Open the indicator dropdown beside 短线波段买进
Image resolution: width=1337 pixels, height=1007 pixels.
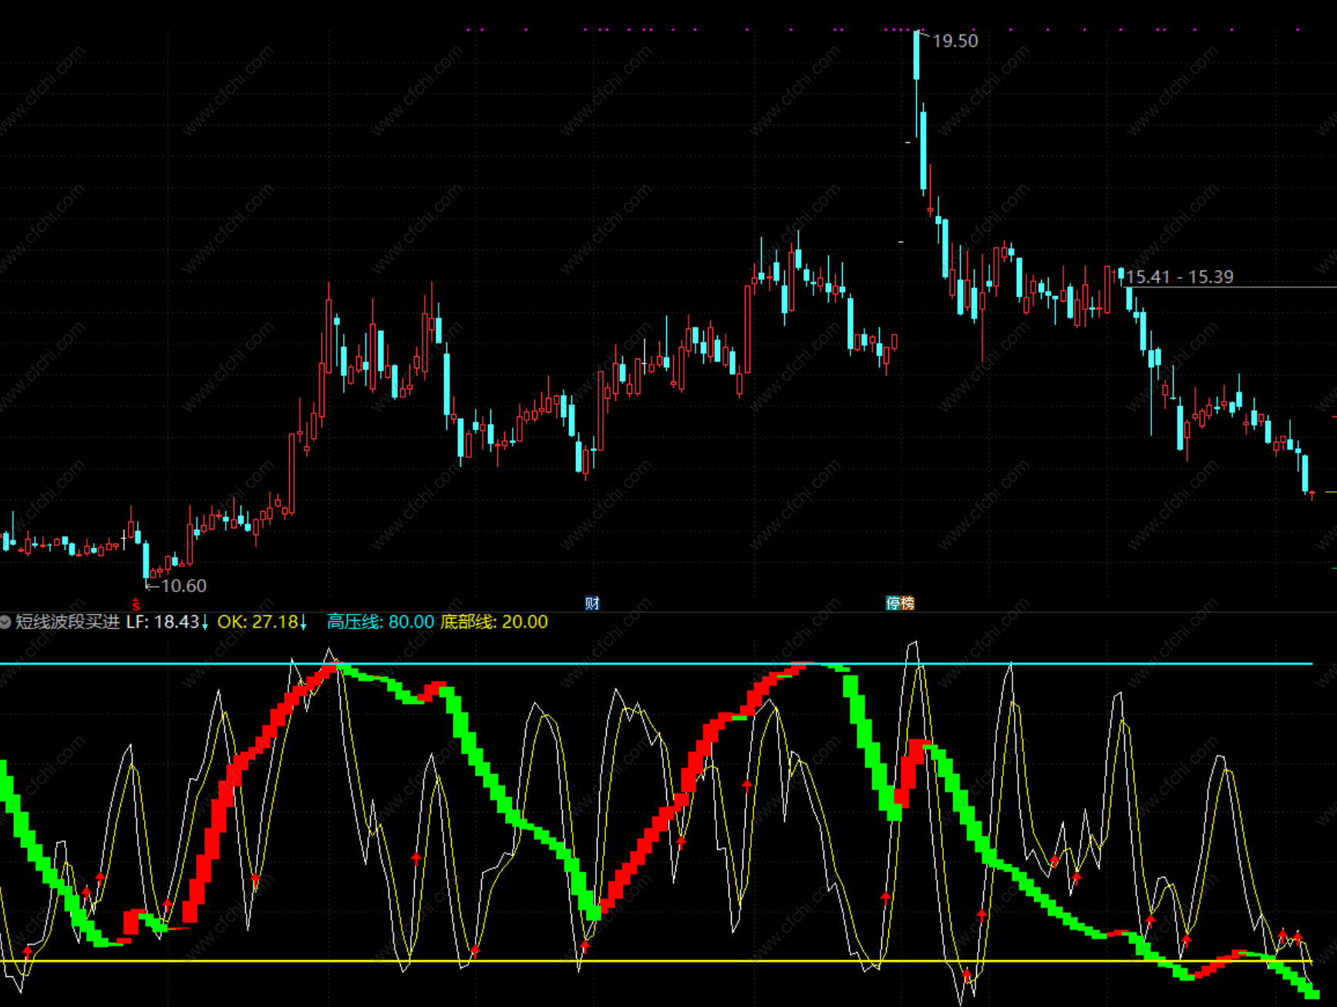[x=5, y=622]
